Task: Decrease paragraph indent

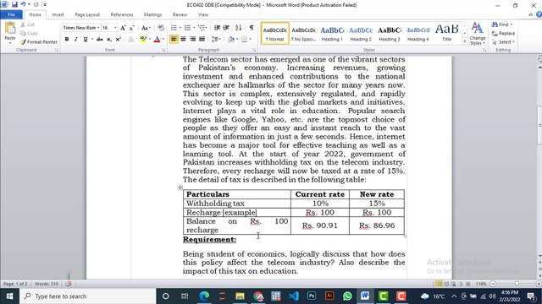Action: coord(217,28)
